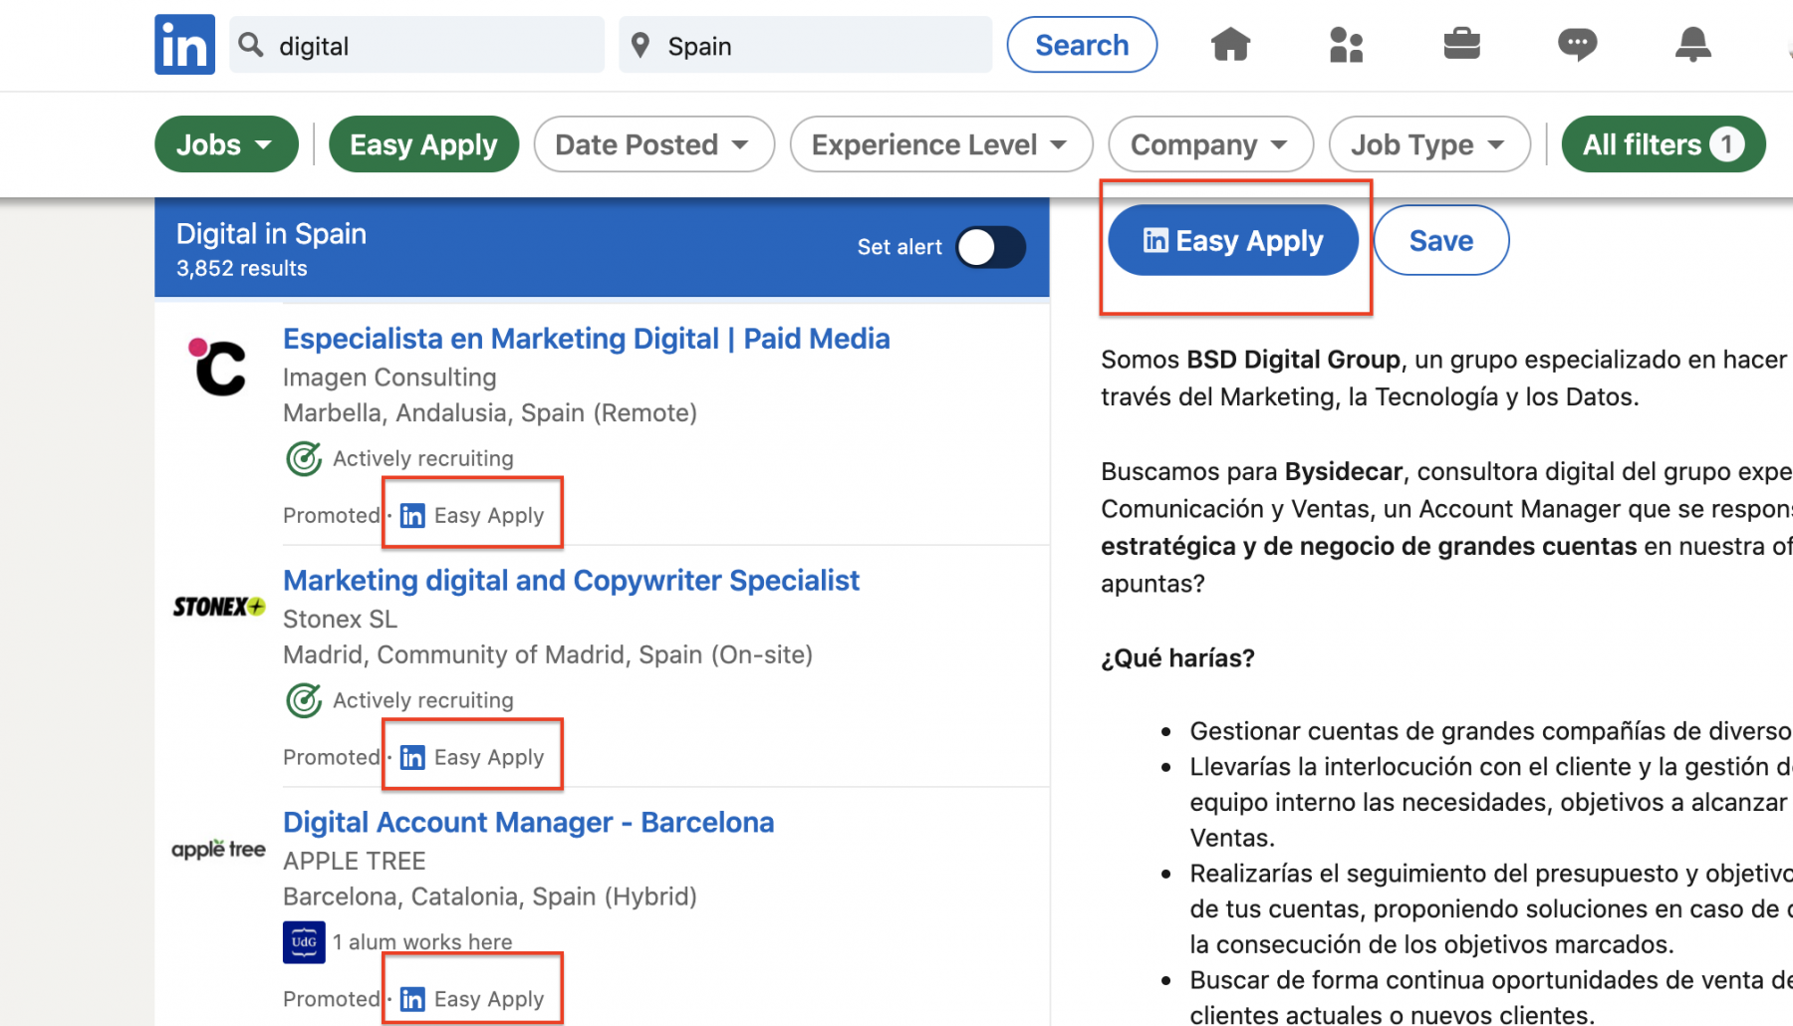The image size is (1793, 1026).
Task: Click the keyword search field containing digital
Action: coord(416,45)
